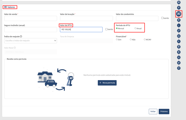Viewport: 186px width, 120px height.
Task: Open the video play step icon
Action: tap(179, 41)
